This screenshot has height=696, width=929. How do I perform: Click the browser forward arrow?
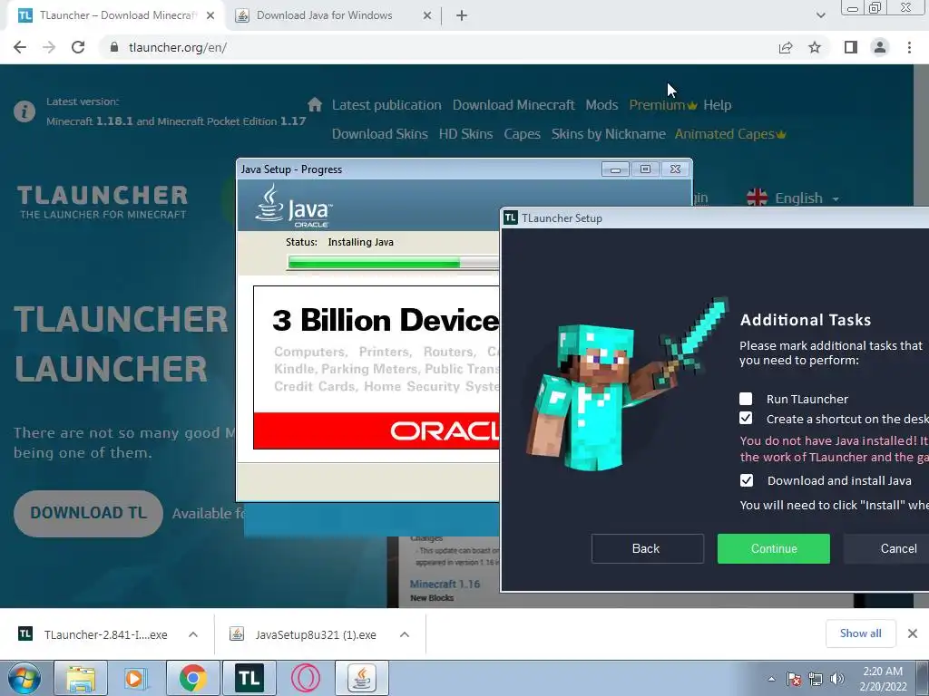49,47
